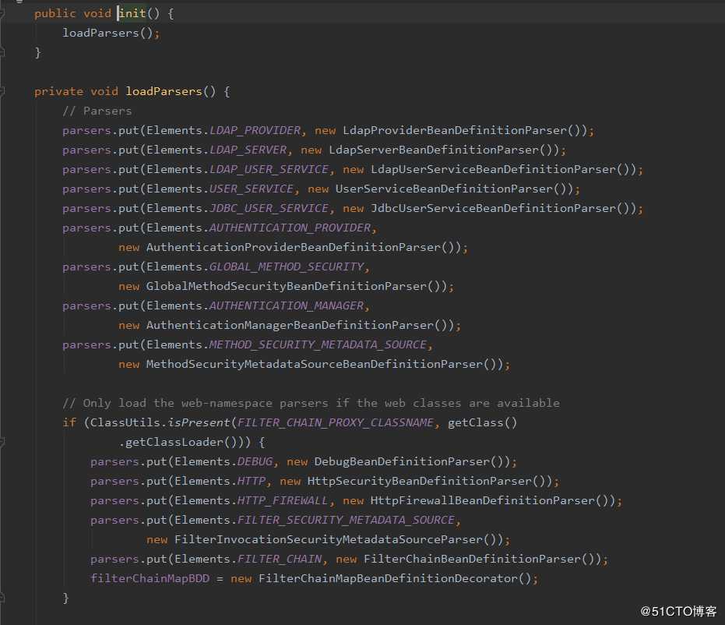The width and height of the screenshot is (725, 625).
Task: Click the AUTHENTICATION_PROVIDER constant
Action: point(290,228)
